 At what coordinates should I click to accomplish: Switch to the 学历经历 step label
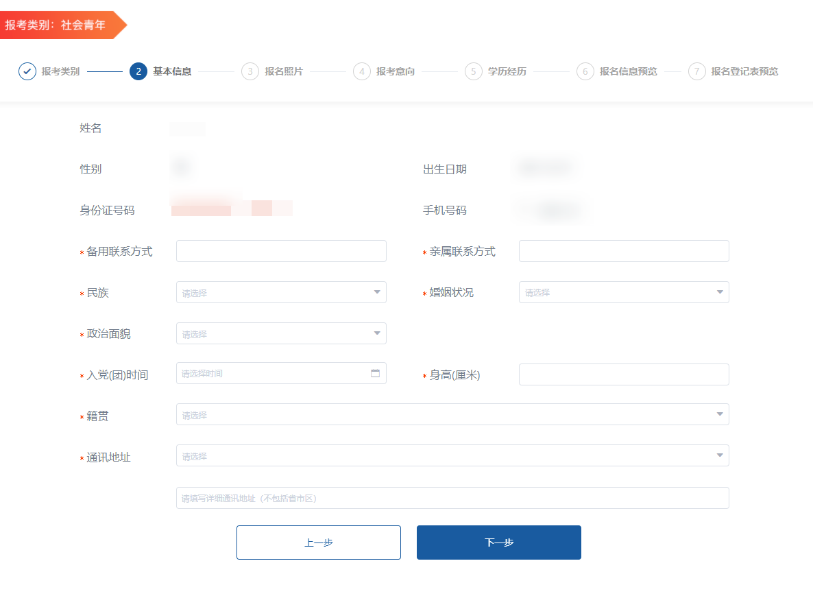click(x=507, y=71)
